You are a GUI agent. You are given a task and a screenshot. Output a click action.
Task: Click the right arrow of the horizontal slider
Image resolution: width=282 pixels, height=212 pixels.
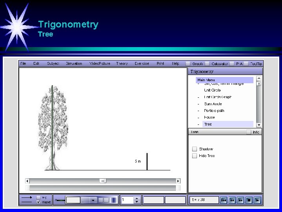tap(178, 181)
